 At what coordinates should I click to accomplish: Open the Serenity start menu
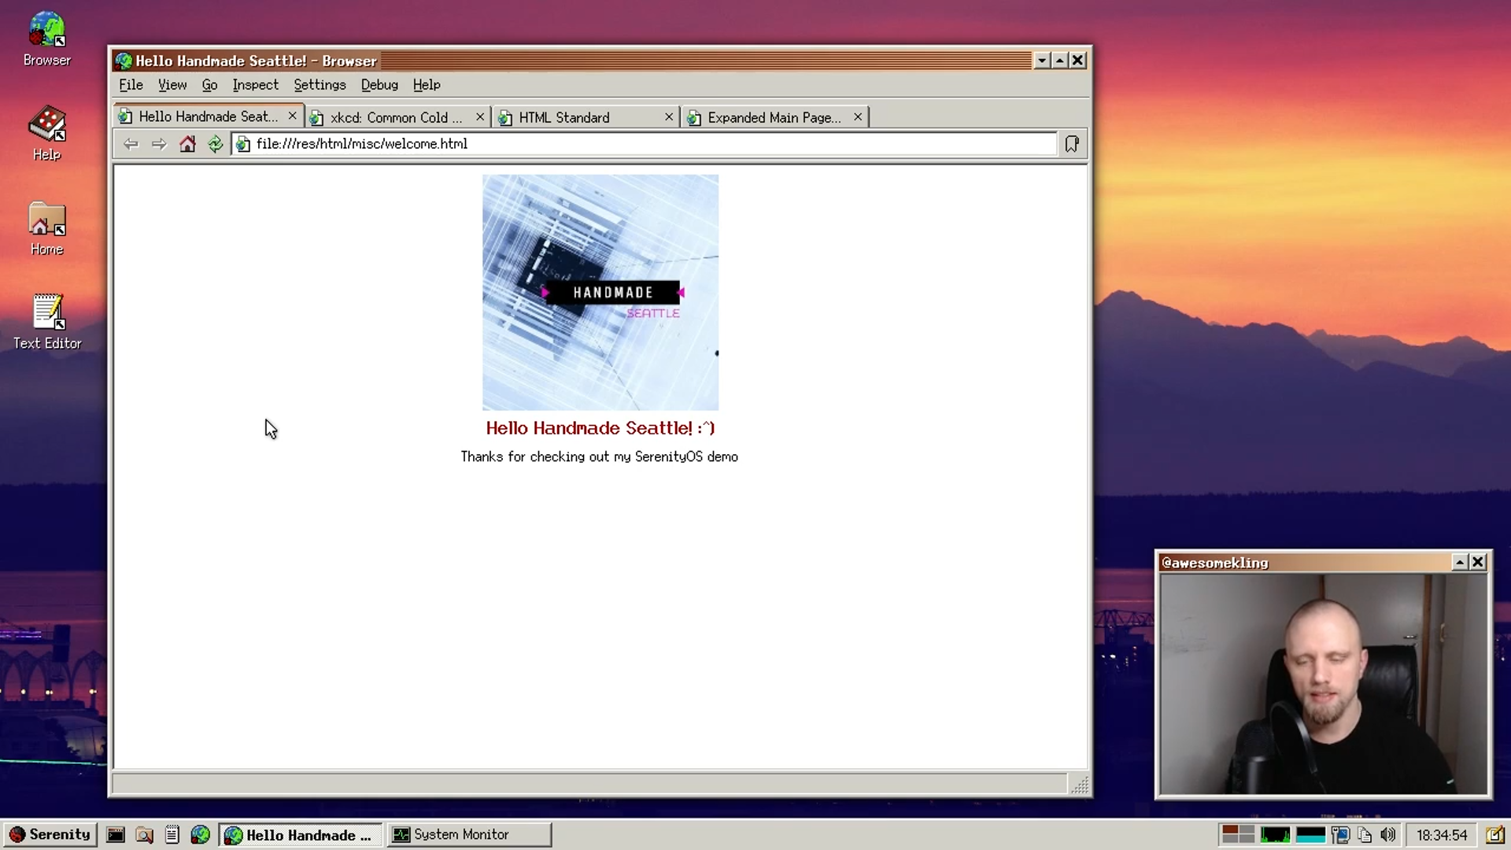(50, 834)
